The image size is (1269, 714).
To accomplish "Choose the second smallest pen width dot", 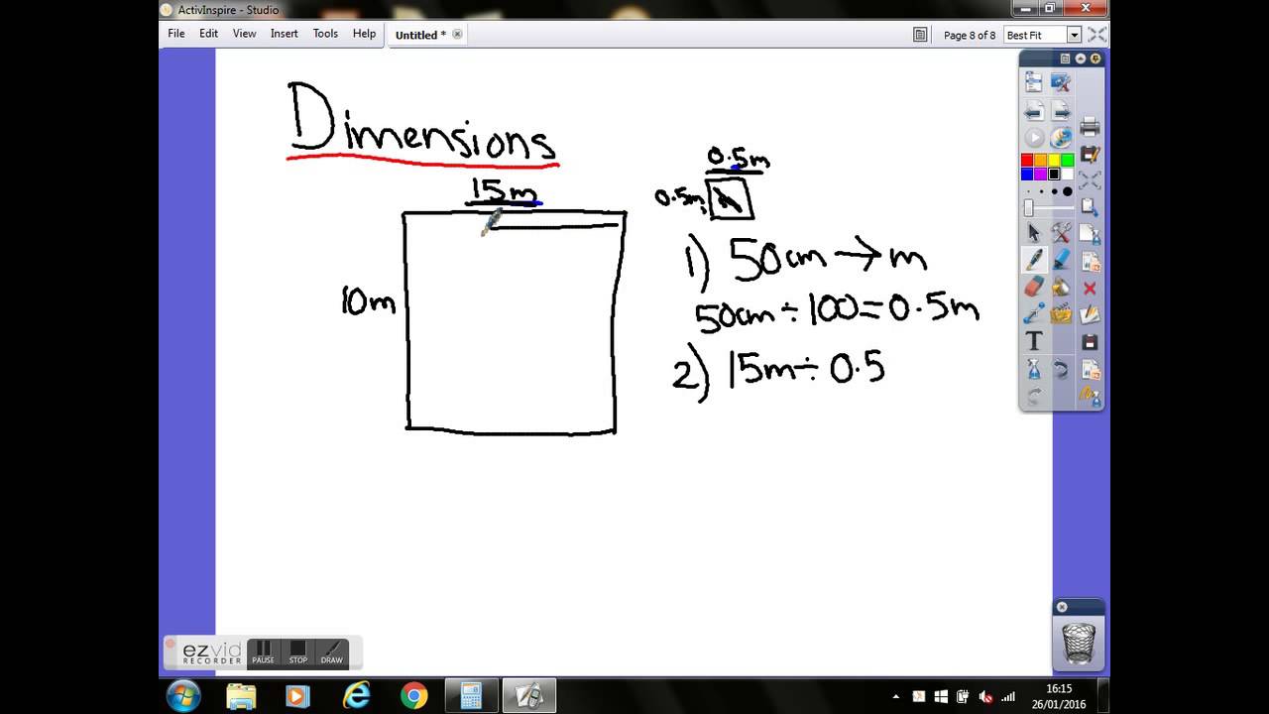I will 1040,191.
